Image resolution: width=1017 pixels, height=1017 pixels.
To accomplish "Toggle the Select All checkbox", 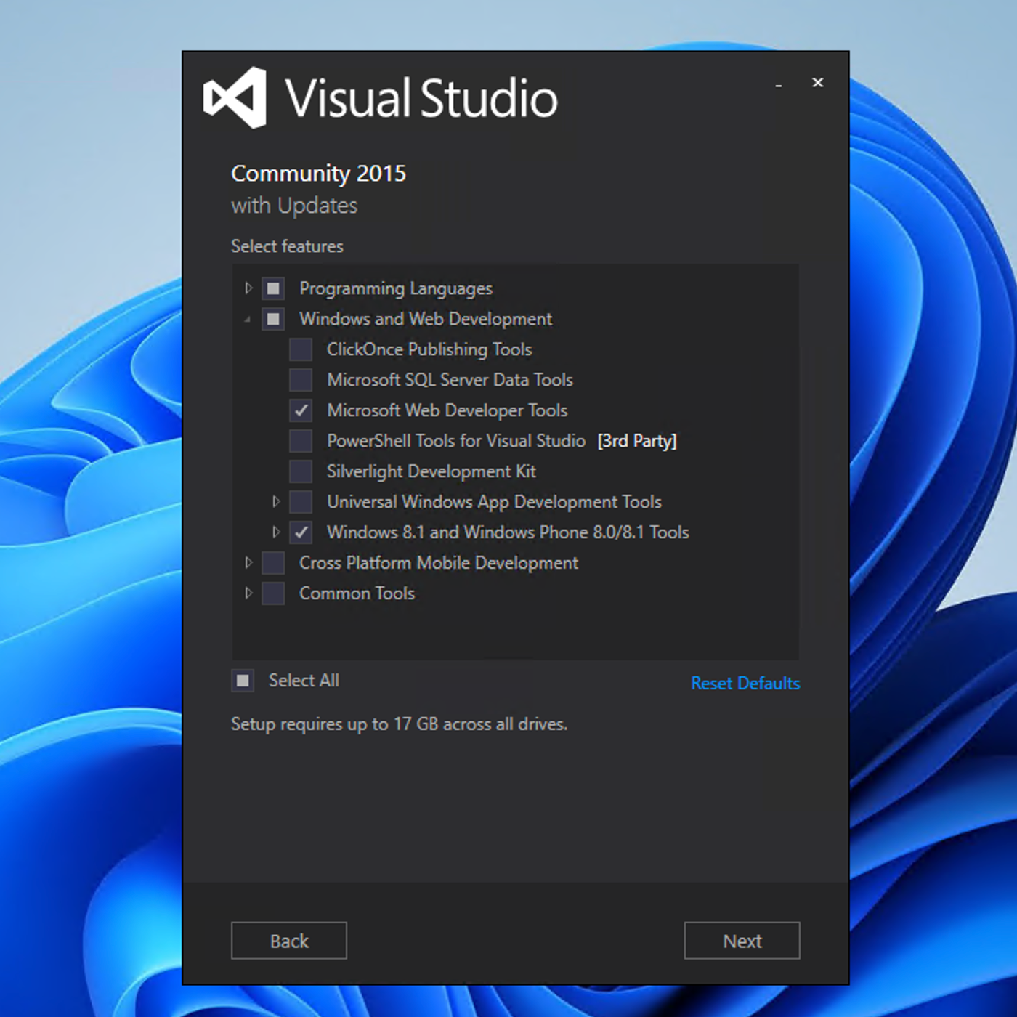I will (243, 681).
